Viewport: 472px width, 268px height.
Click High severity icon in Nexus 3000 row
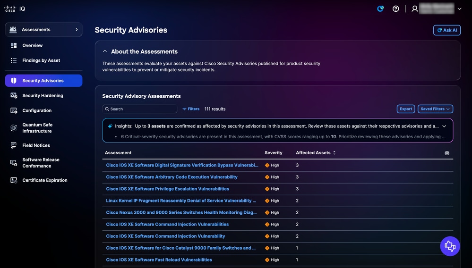pyautogui.click(x=267, y=213)
